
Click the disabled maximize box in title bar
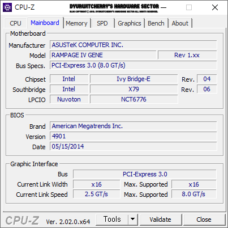(189, 7)
